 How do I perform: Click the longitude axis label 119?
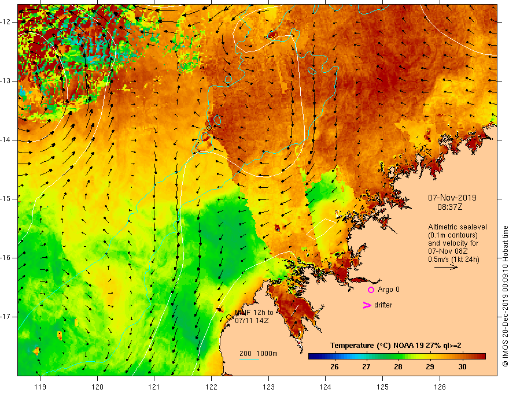(x=40, y=387)
